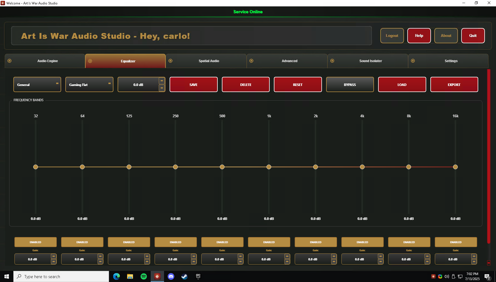Decrease the 2k band gain stepper
This screenshot has width=496, height=282.
[334, 261]
